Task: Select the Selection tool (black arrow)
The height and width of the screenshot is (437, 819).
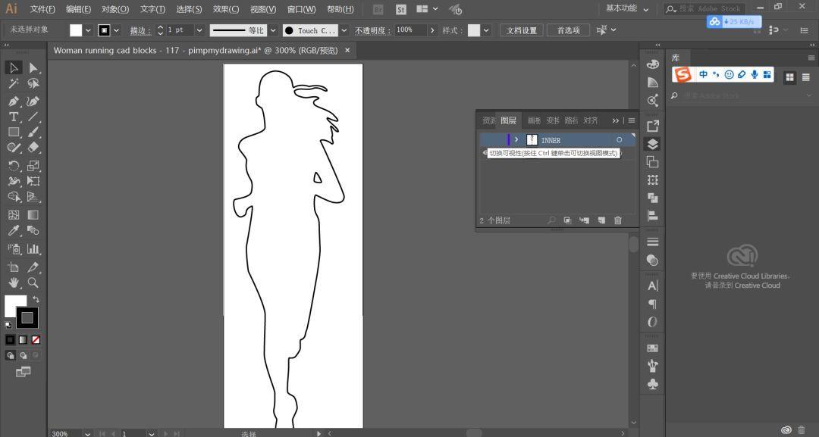Action: tap(14, 68)
